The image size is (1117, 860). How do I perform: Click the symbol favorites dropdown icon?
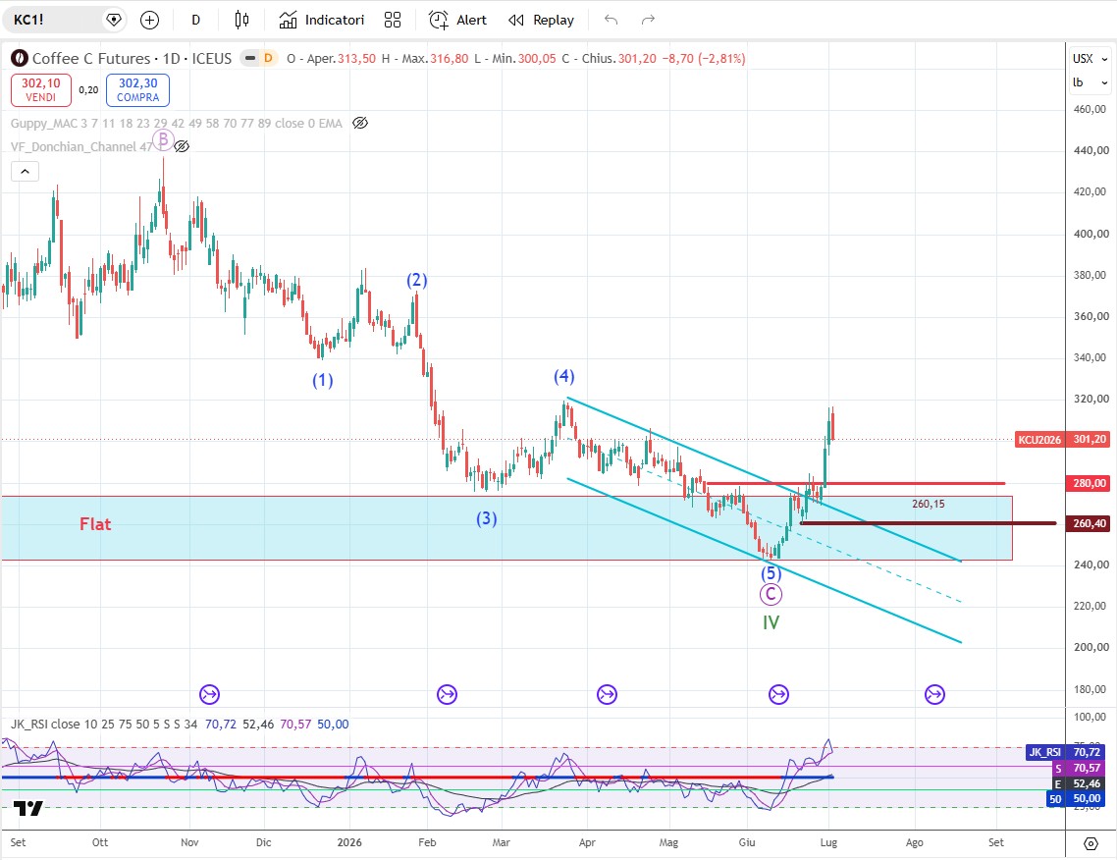coord(113,20)
